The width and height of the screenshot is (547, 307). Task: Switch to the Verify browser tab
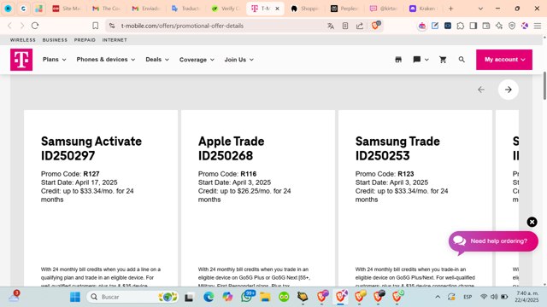click(225, 9)
